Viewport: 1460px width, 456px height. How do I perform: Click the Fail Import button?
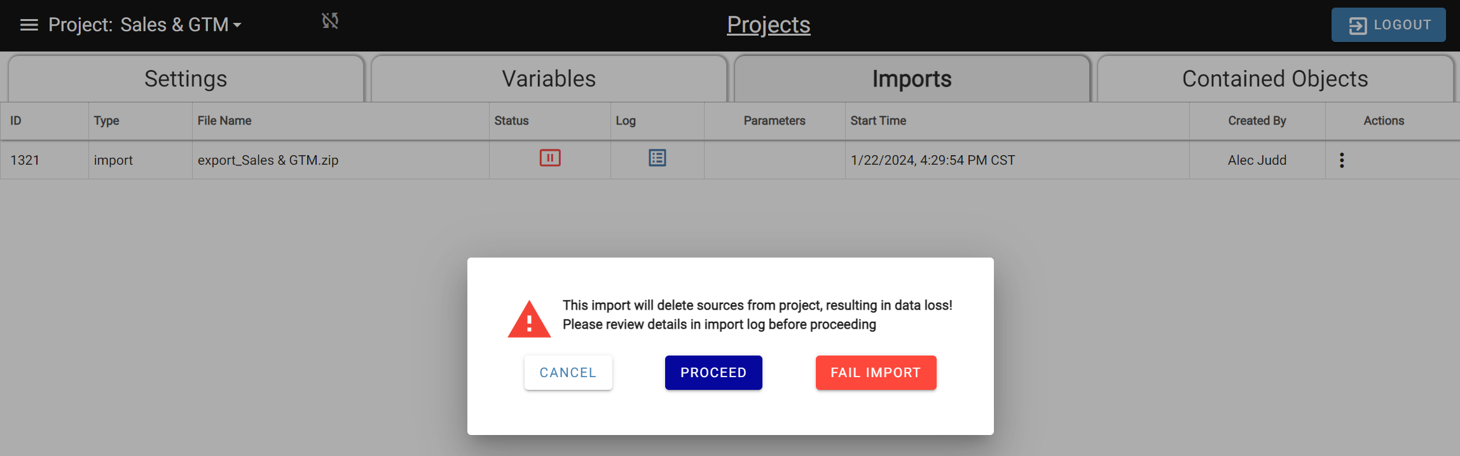pos(876,373)
